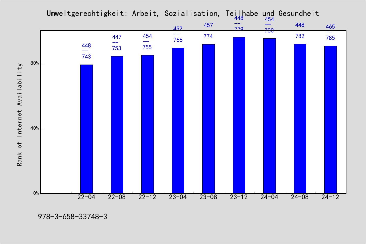Click value 452 above the 23-04 bar

[178, 29]
